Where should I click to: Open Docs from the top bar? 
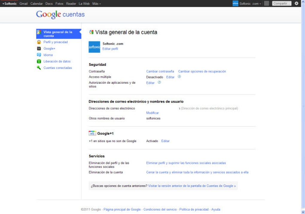click(49, 4)
